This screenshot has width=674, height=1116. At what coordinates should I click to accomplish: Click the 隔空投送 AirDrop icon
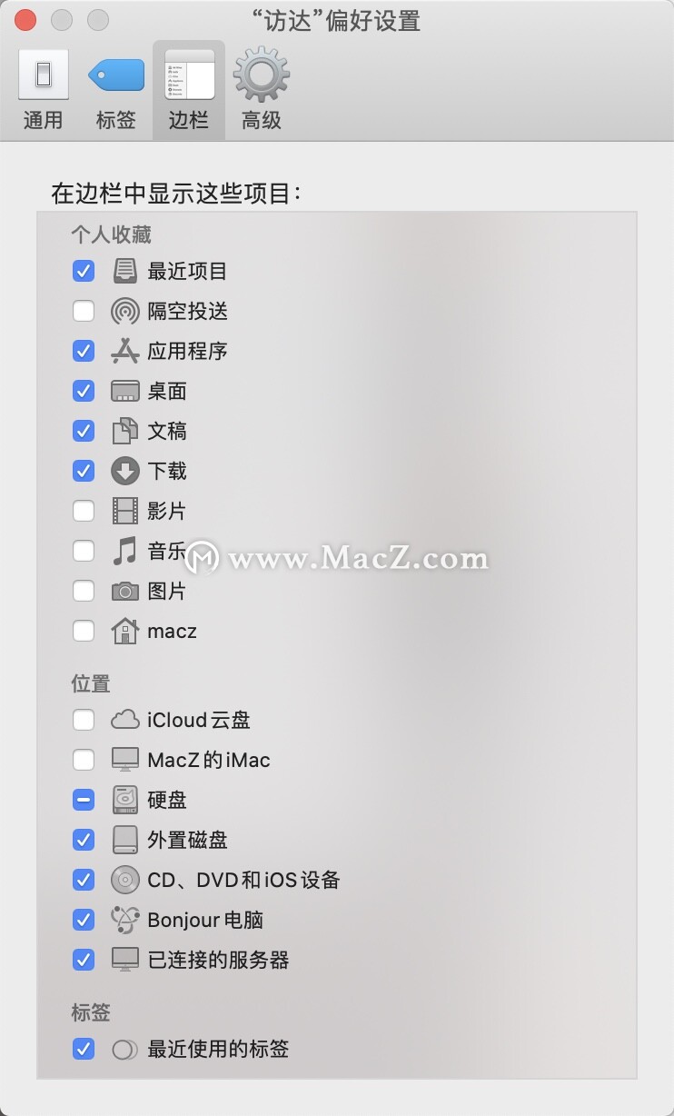(x=125, y=312)
